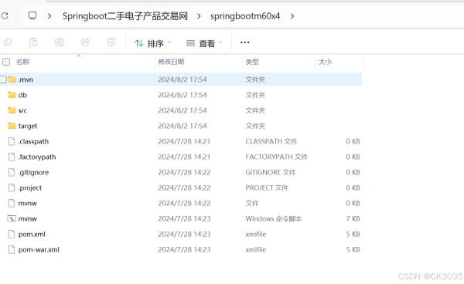
Task: Click the 7 KB size cell
Action: pyautogui.click(x=353, y=218)
